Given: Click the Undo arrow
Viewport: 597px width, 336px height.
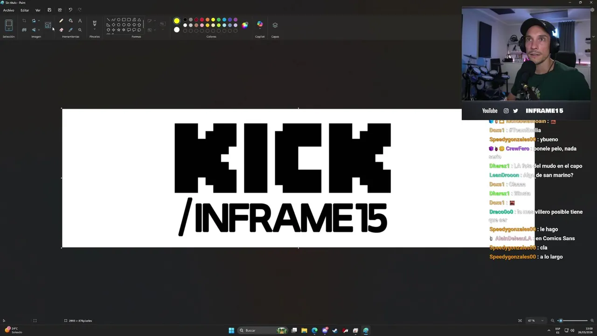Looking at the screenshot, I should [70, 10].
